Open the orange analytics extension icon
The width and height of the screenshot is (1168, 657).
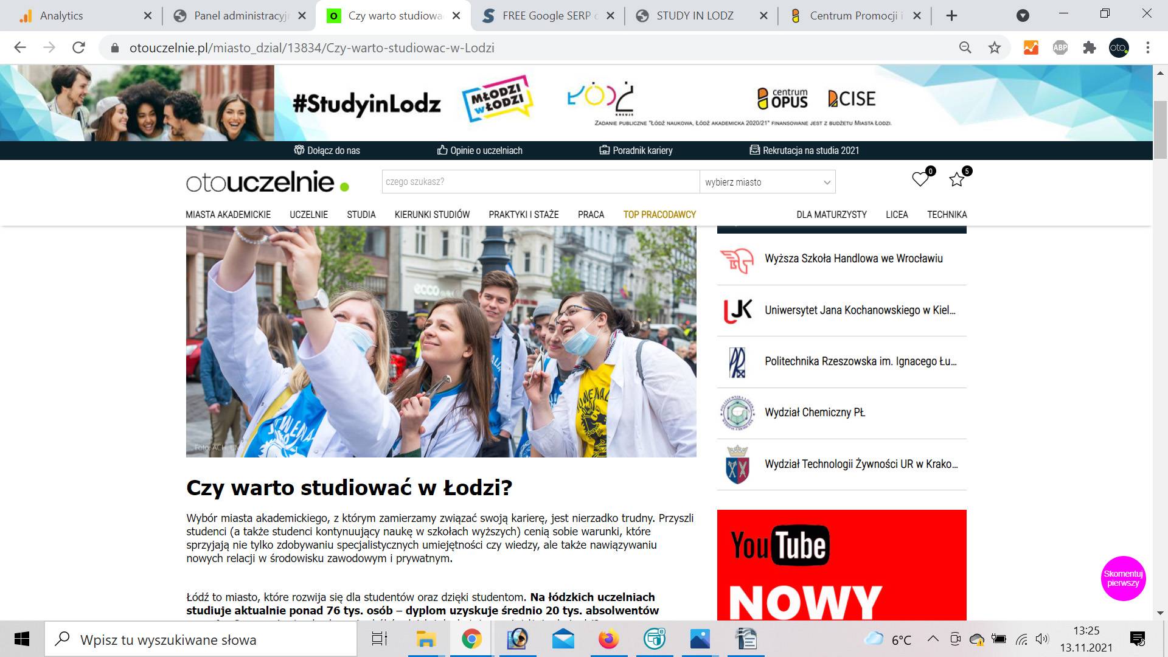1031,47
